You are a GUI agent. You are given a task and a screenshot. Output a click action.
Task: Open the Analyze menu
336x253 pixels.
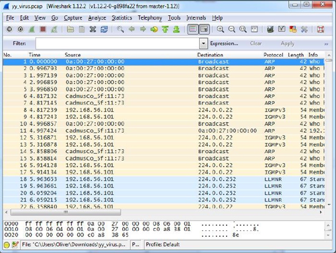tap(97, 18)
